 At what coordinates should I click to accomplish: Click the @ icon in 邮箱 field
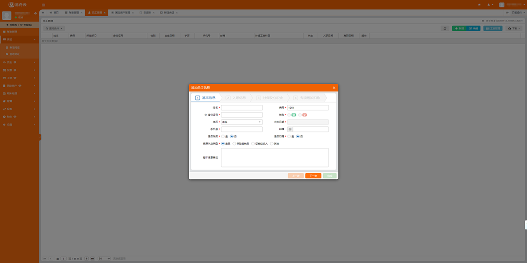tap(290, 129)
